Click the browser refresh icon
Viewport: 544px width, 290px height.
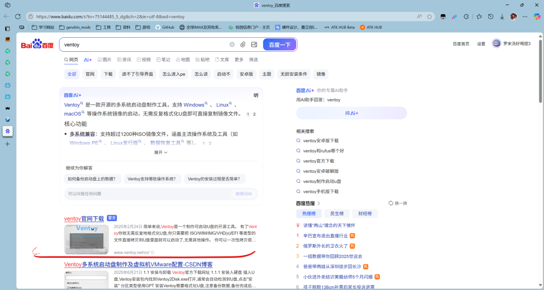tap(18, 17)
